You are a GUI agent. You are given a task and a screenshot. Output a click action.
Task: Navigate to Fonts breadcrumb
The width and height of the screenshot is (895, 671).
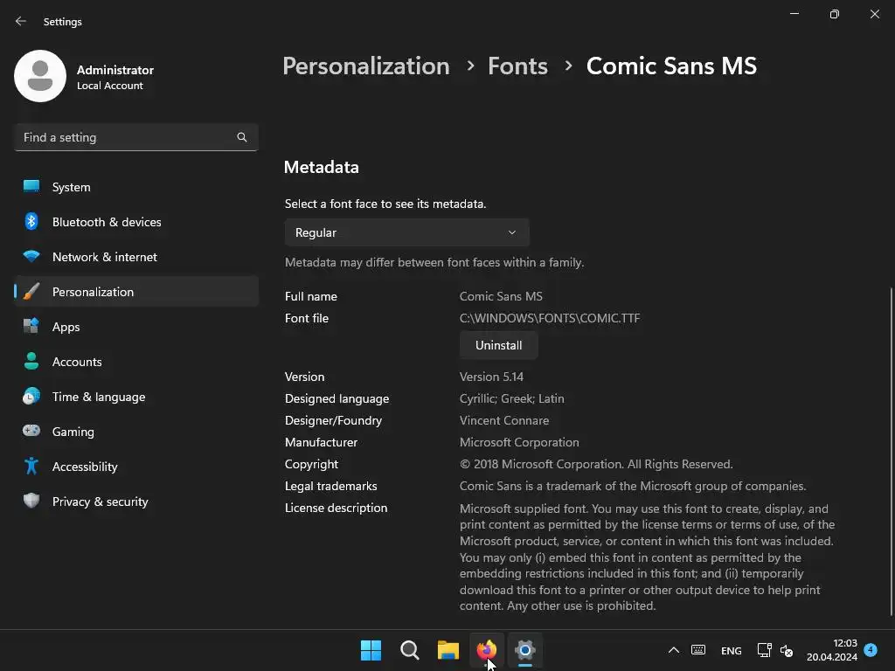click(x=517, y=66)
